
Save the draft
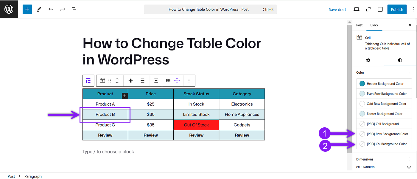[x=337, y=9]
